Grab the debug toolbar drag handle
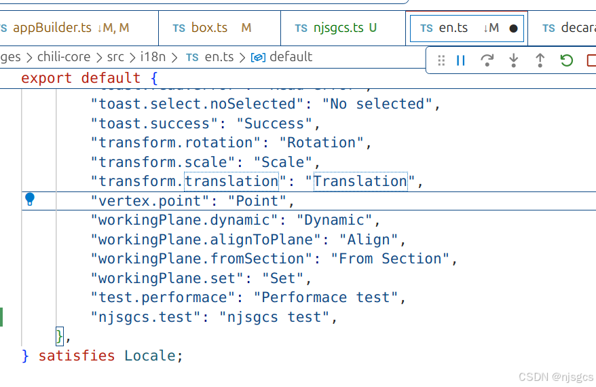596x387 pixels. point(441,60)
